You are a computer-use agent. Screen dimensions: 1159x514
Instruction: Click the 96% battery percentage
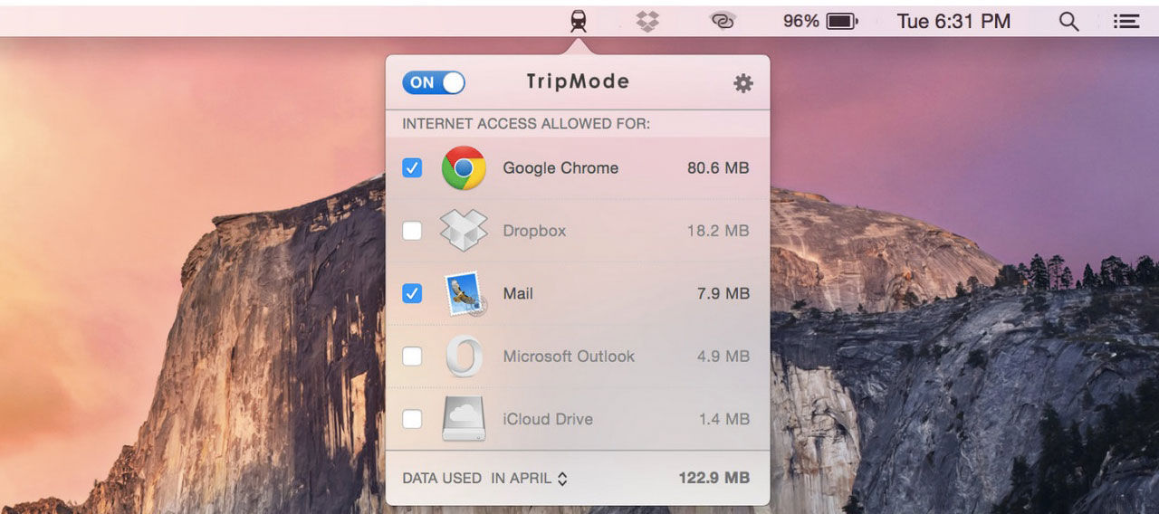801,21
